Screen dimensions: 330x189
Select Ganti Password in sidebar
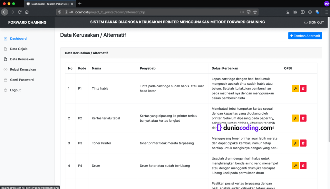22,80
